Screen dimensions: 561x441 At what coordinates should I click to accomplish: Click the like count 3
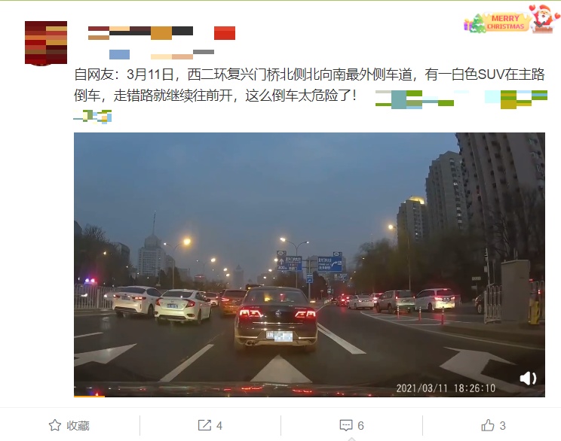pyautogui.click(x=502, y=426)
